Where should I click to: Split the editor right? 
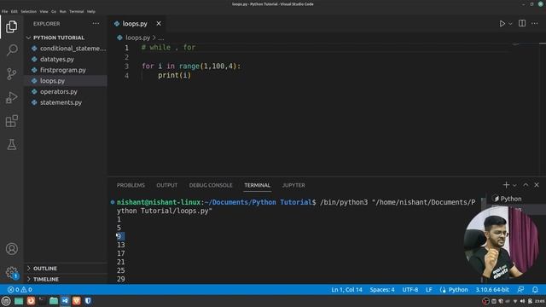tap(522, 23)
